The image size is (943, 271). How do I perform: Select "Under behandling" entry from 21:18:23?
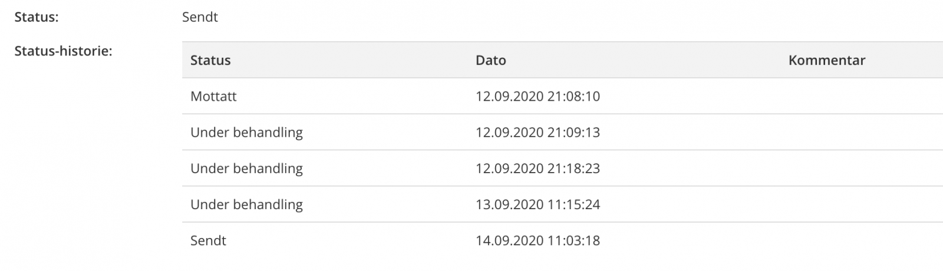(246, 168)
